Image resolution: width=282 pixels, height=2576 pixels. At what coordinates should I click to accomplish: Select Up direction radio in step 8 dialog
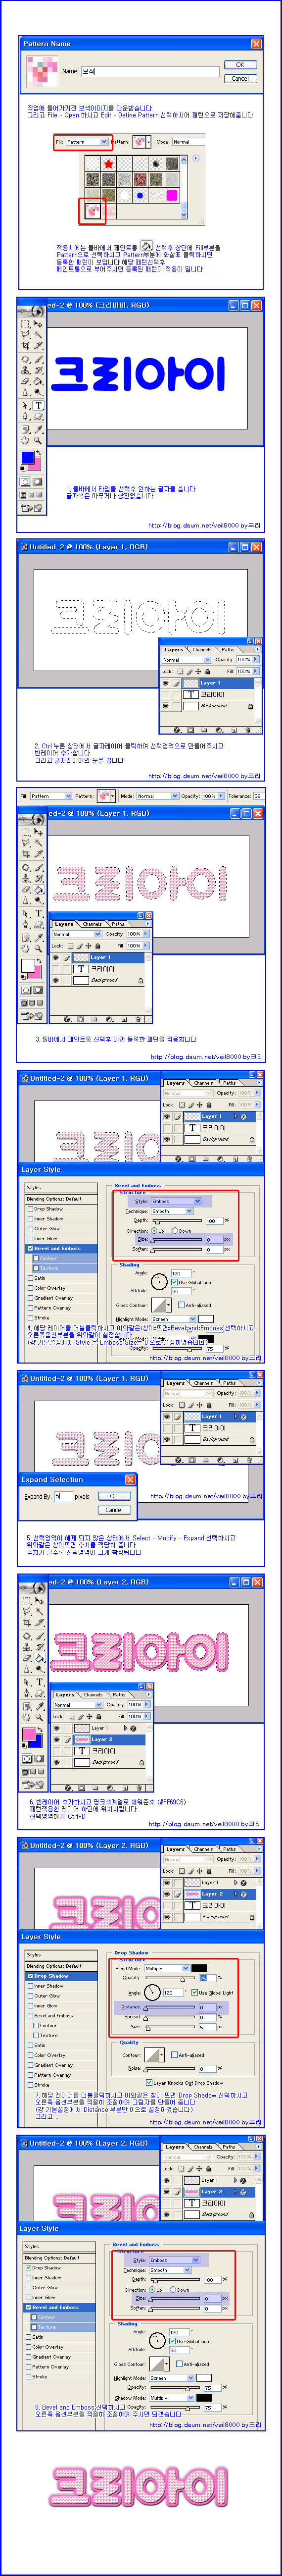pyautogui.click(x=151, y=2289)
